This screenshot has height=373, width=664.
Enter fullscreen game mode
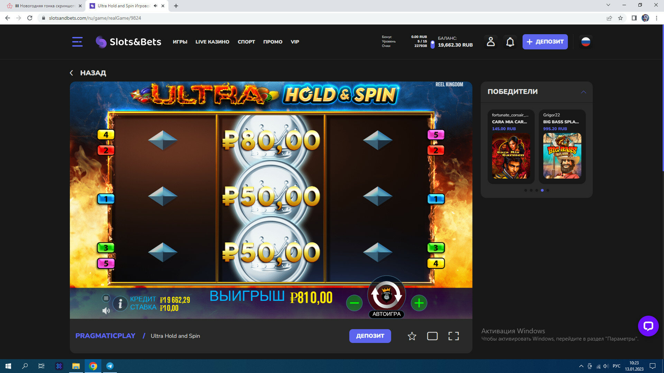pos(453,336)
